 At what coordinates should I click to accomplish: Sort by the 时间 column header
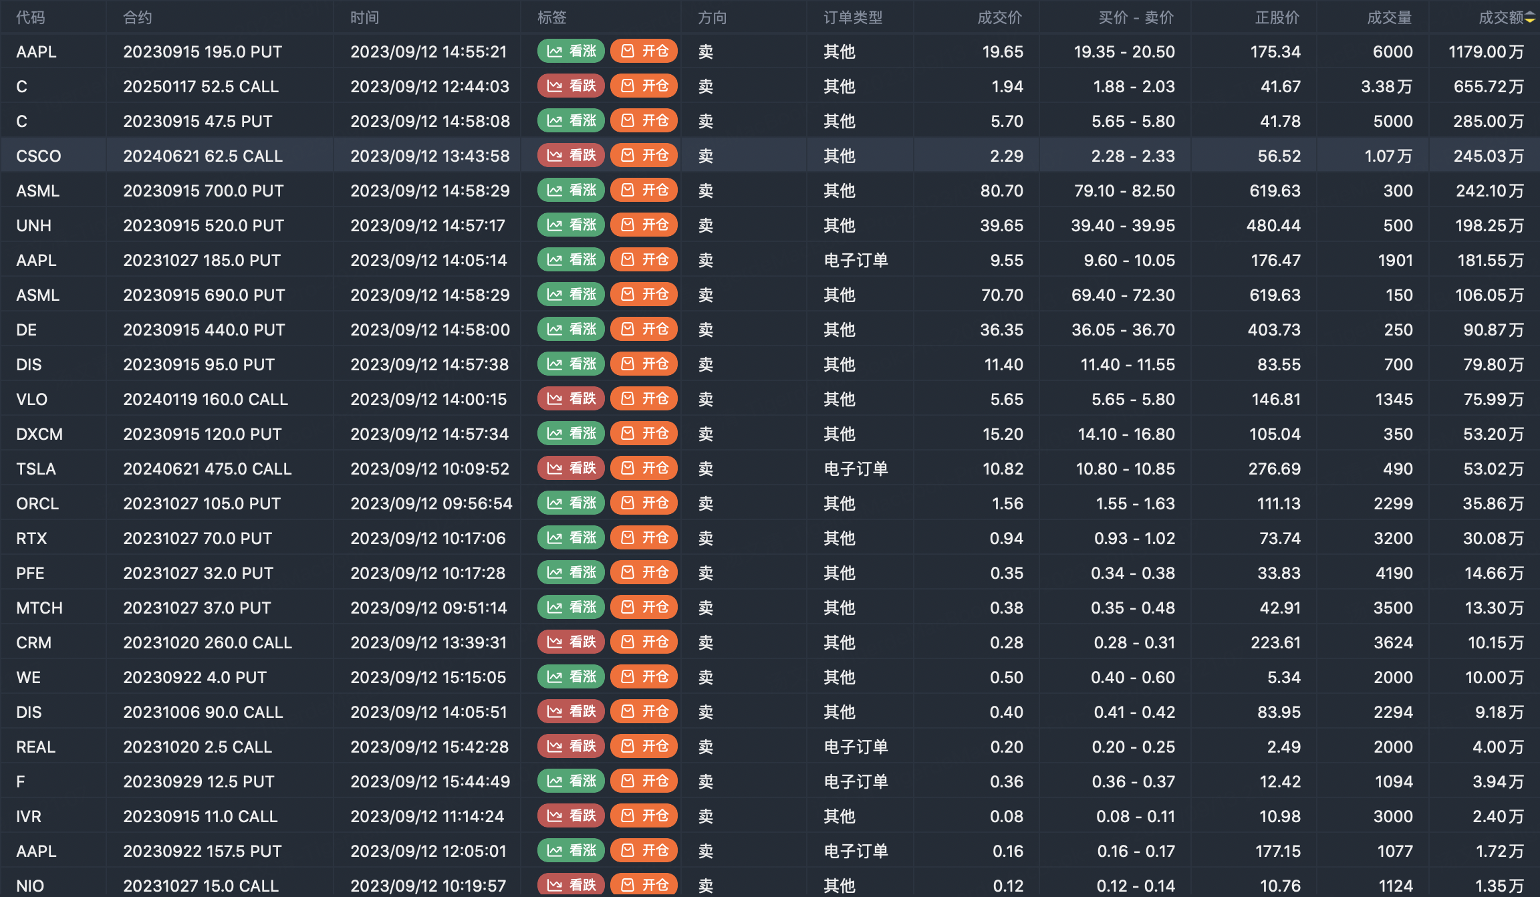click(365, 18)
